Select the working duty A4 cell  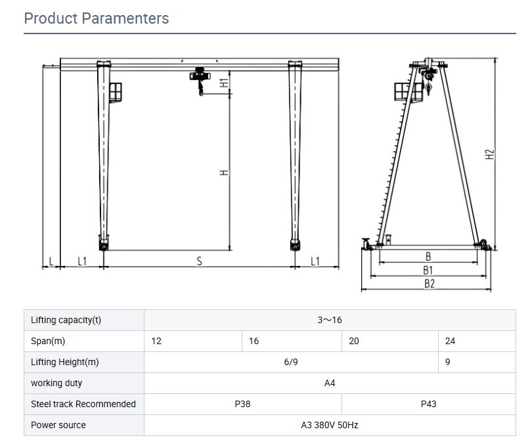[x=328, y=383]
